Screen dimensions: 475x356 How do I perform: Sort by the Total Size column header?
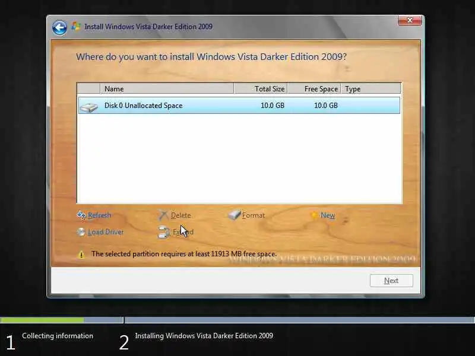point(261,88)
